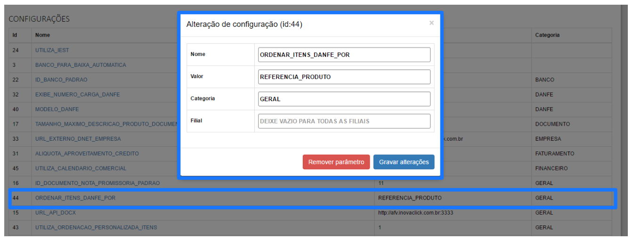Screen dimensions: 633x240
Task: Select the URL_API_DOCX configuration link
Action: pyautogui.click(x=55, y=213)
